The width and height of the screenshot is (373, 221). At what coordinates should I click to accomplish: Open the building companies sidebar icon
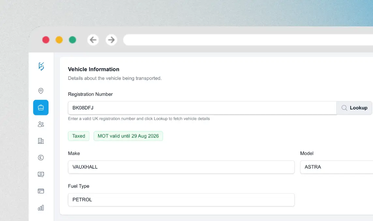(41, 141)
